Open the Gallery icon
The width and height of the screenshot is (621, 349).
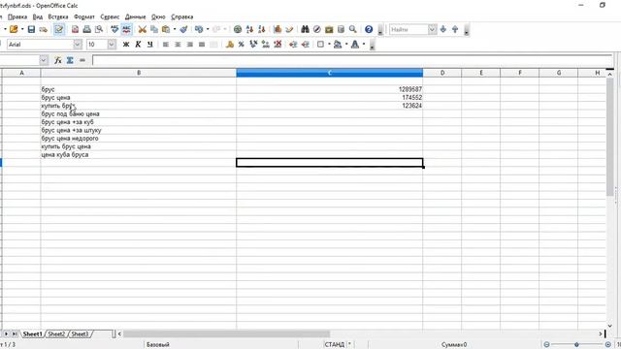pos(329,29)
